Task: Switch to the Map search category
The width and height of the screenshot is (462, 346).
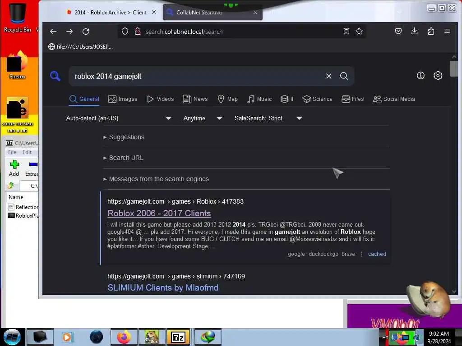Action: tap(227, 99)
